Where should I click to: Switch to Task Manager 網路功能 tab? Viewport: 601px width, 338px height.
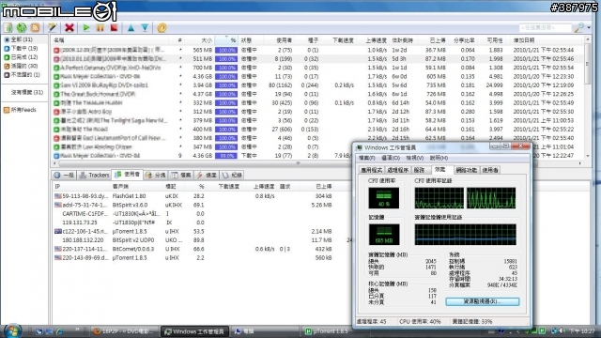[466, 170]
